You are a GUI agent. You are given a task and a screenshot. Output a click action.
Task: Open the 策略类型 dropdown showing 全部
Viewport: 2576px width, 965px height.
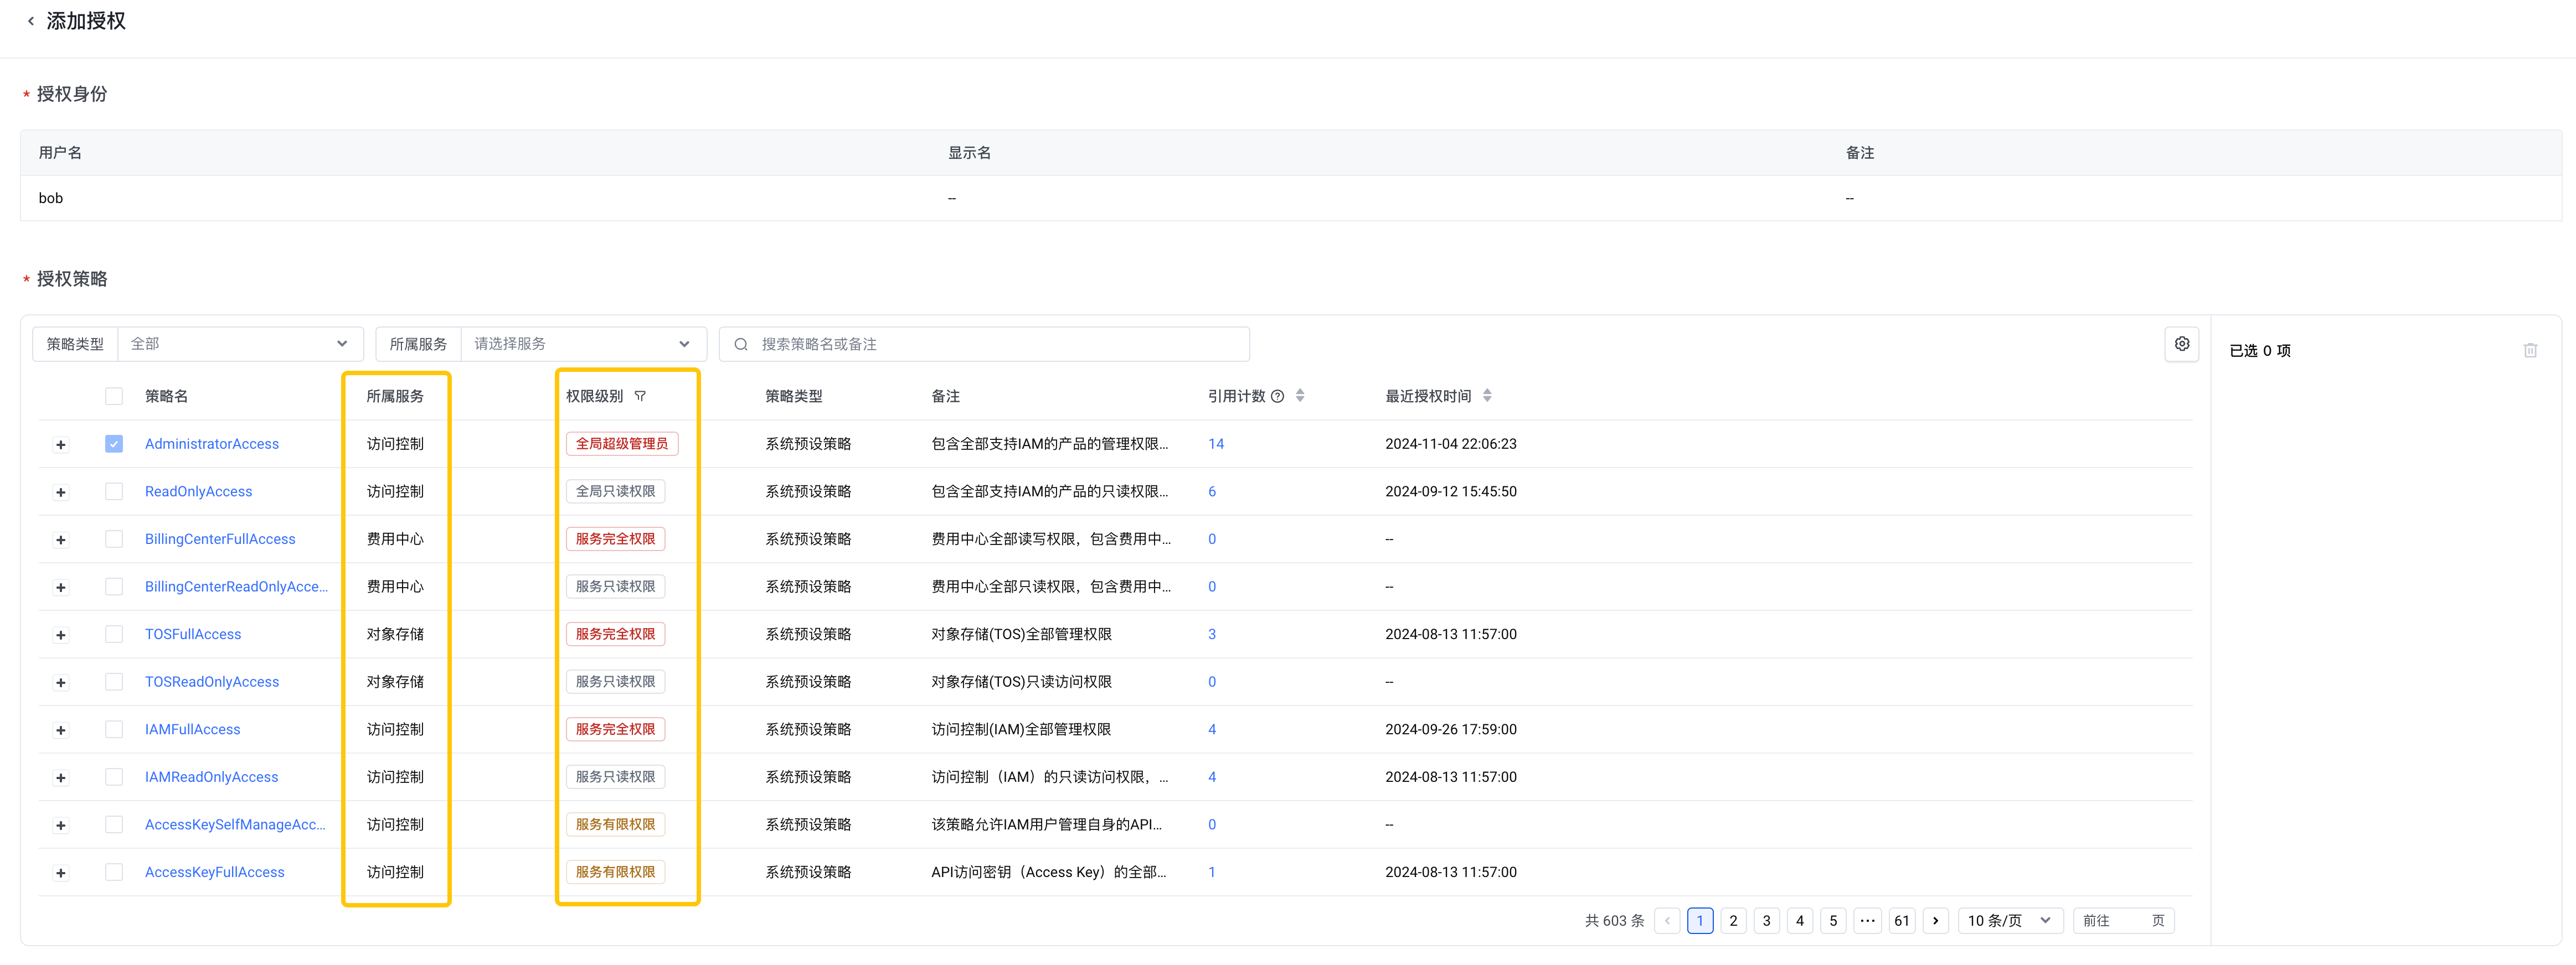point(240,345)
